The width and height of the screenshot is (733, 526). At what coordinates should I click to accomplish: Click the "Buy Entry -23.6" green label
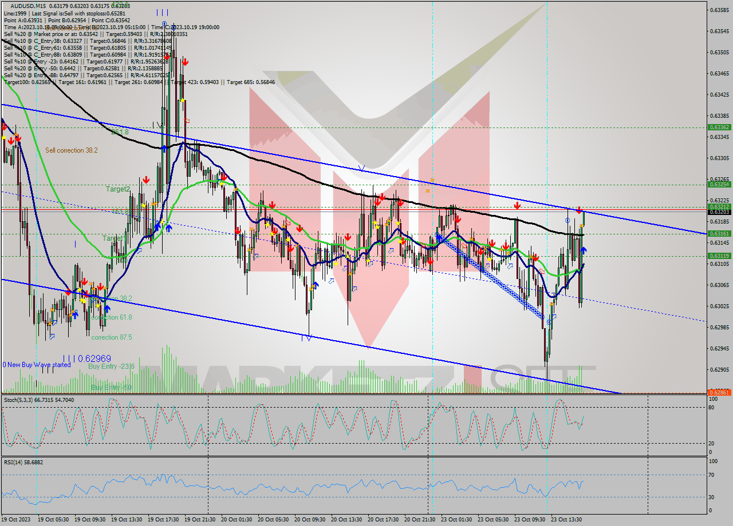click(111, 366)
